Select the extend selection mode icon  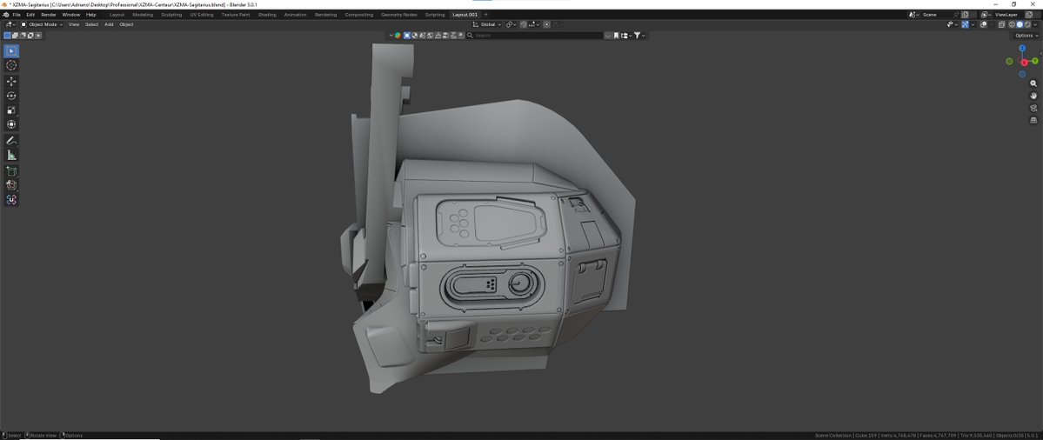pyautogui.click(x=15, y=36)
